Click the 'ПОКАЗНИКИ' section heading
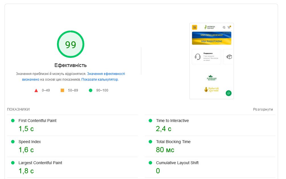 pyautogui.click(x=19, y=109)
